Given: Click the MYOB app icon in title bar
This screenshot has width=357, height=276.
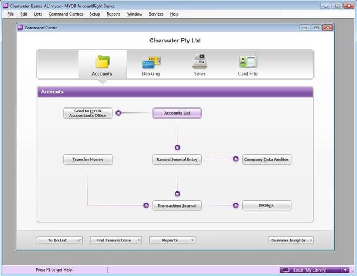Looking at the screenshot, I should pyautogui.click(x=6, y=6).
